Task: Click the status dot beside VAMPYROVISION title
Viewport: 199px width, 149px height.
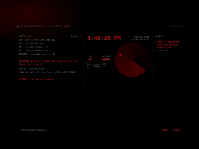Action: (18, 26)
